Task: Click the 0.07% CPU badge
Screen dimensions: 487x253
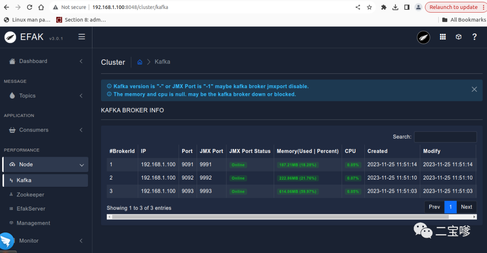Action: [353, 178]
